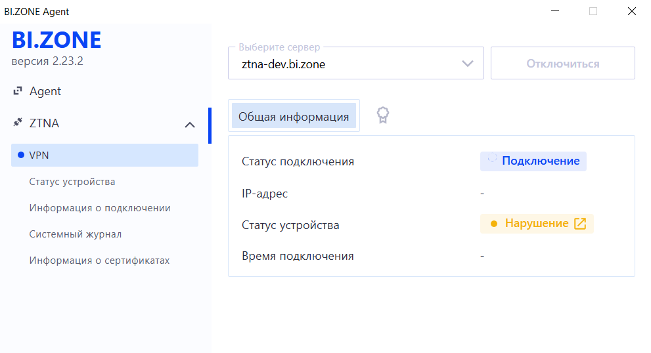This screenshot has height=353, width=651.
Task: Click the external link icon beside Нарушение
Action: (x=580, y=224)
